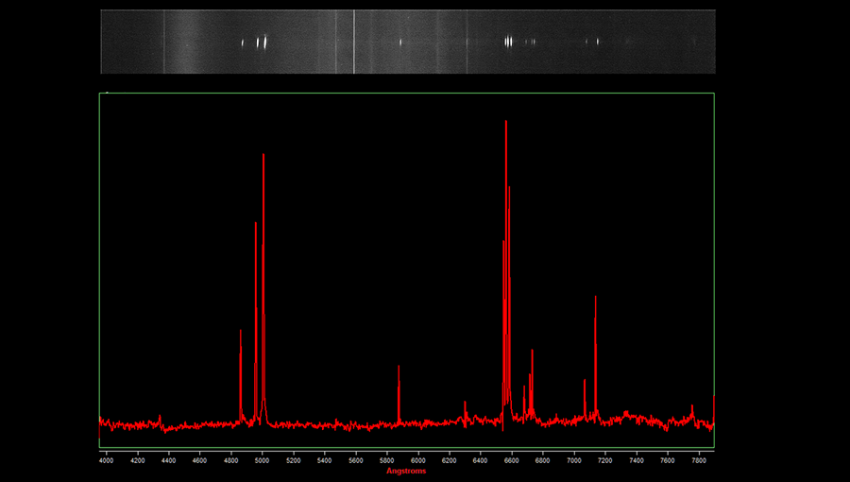This screenshot has height=482, width=850.
Task: Click the 4000 label on the wavelength axis
Action: pos(106,459)
